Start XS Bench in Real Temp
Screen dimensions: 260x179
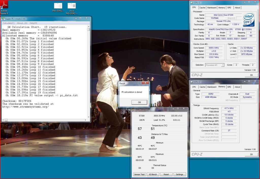pyautogui.click(x=153, y=174)
